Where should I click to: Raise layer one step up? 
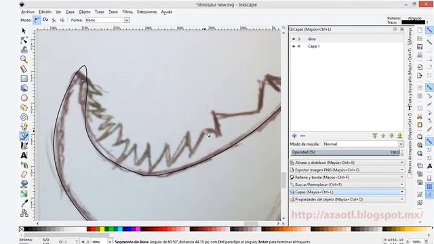coord(383,136)
